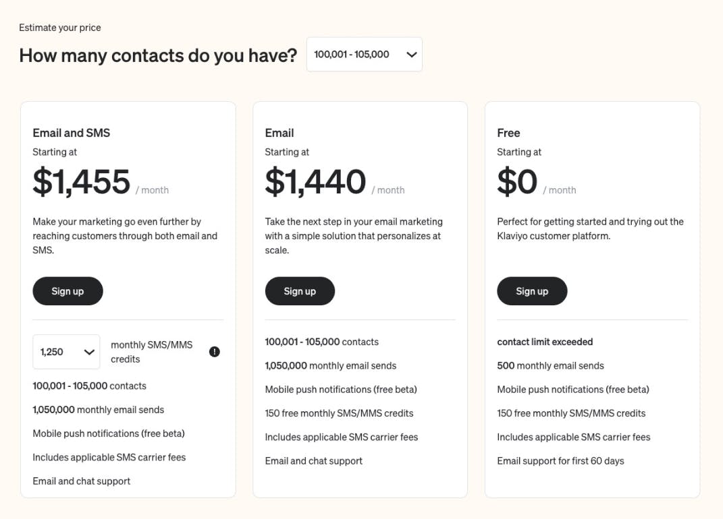Sign up for the Email-only plan

point(300,291)
